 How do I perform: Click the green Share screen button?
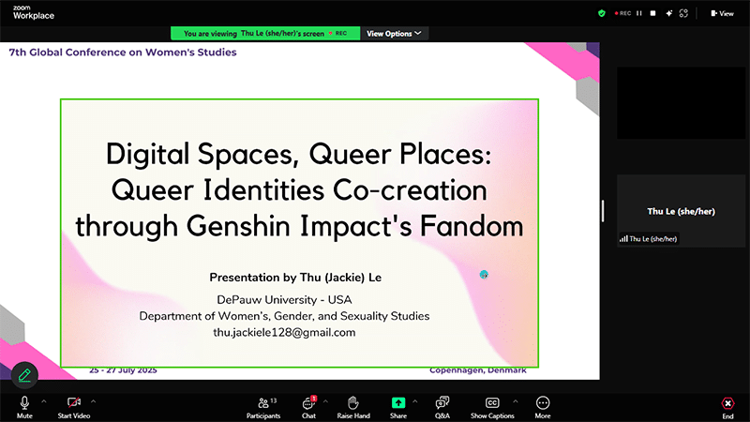click(x=398, y=402)
